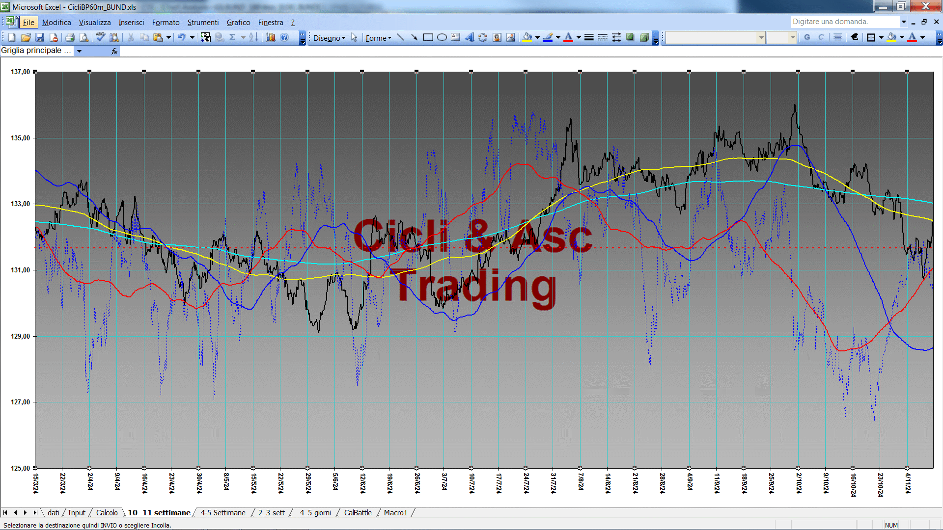943x530 pixels.
Task: Switch to the CalBattle sheet tab
Action: (x=358, y=513)
